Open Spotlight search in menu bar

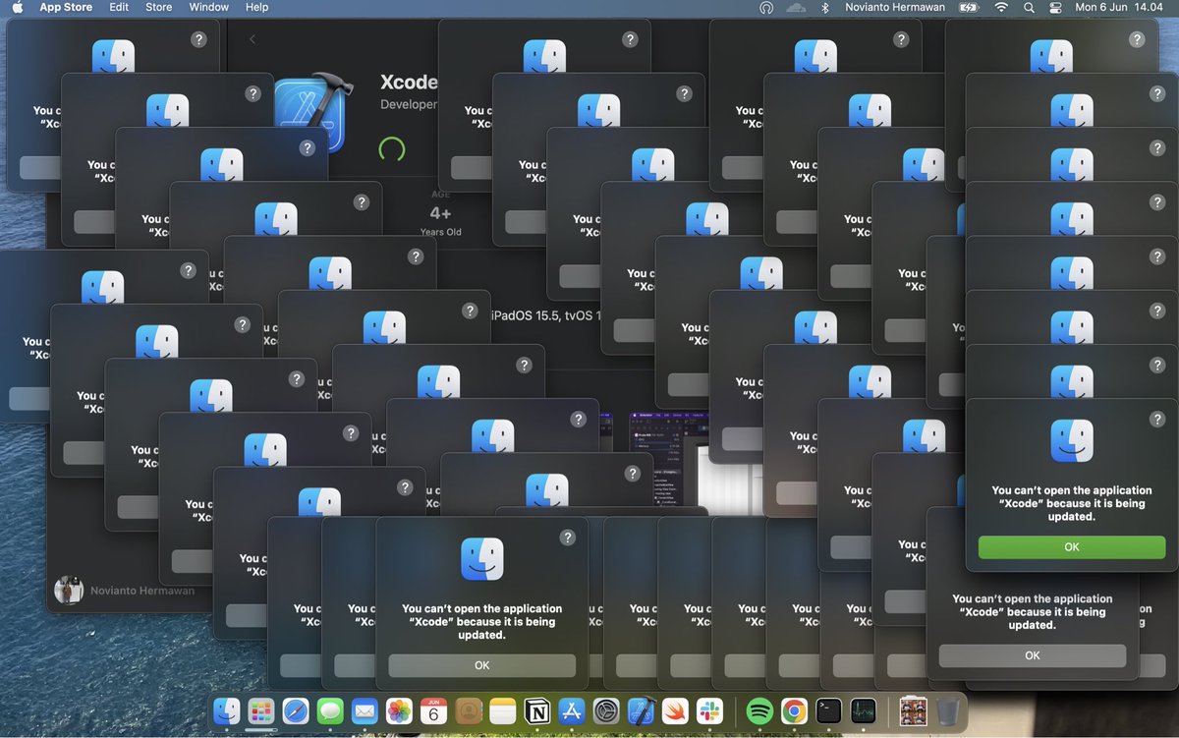1029,7
